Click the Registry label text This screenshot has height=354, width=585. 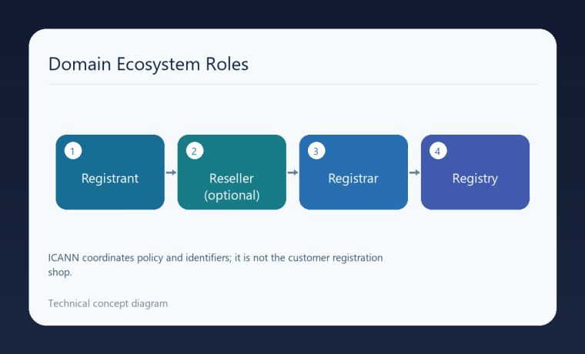click(x=476, y=179)
